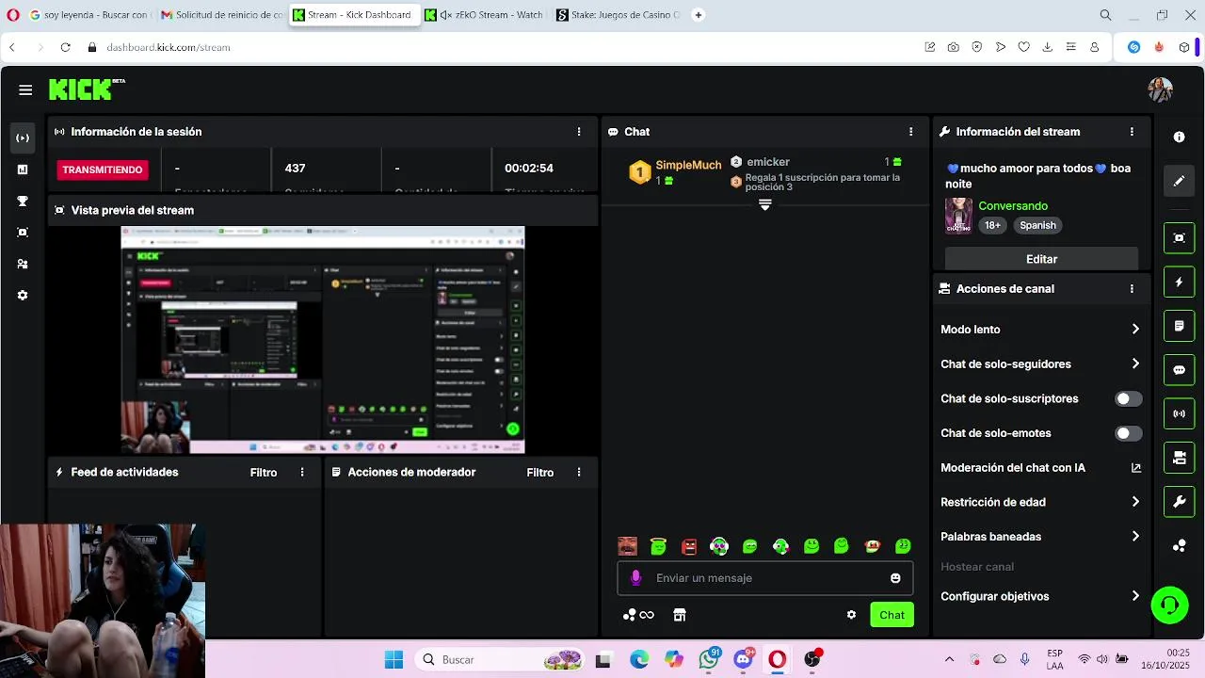Open Moderación del chat con IA
The image size is (1205, 678).
tap(1040, 468)
